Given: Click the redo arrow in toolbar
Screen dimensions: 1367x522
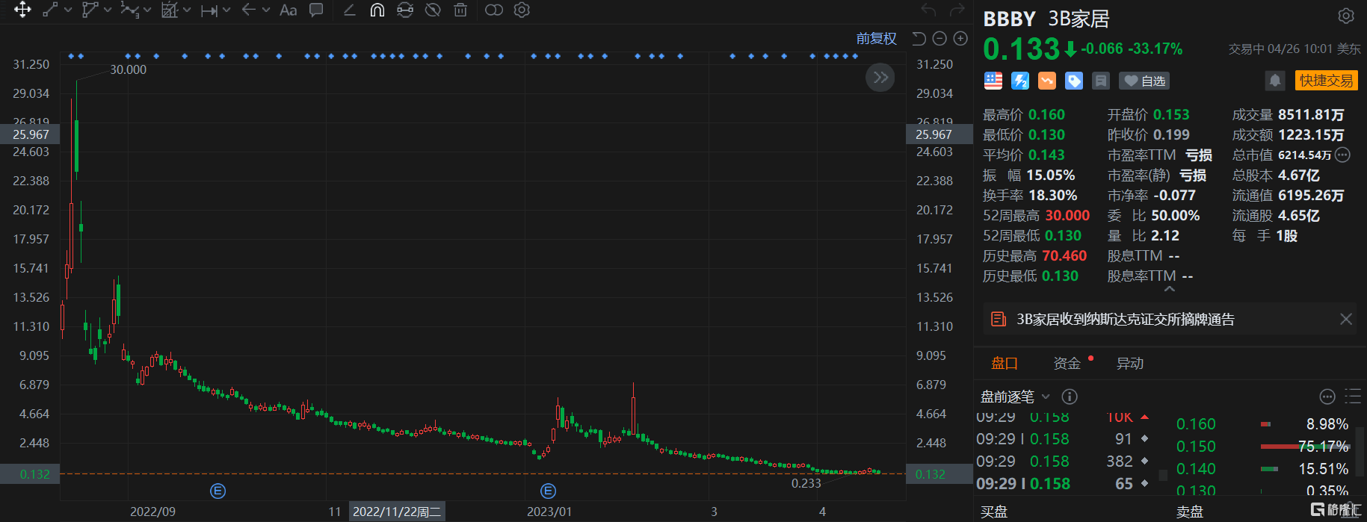Looking at the screenshot, I should 957,10.
